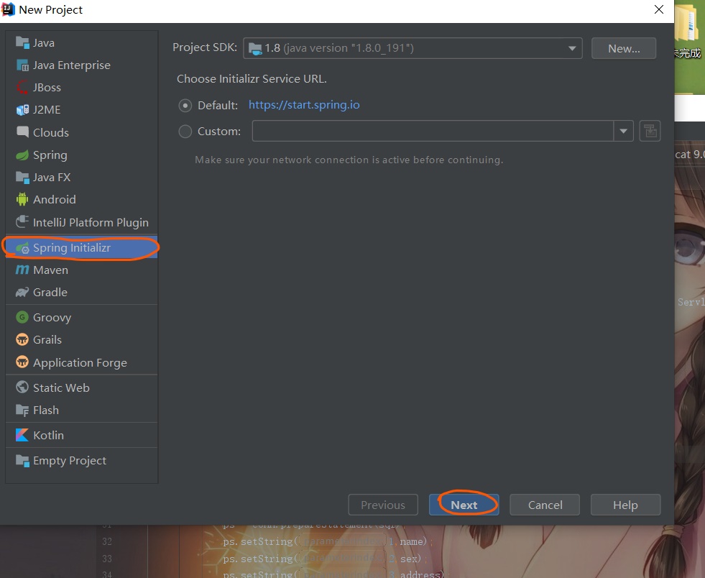Choose Kotlin project type

coord(81,435)
